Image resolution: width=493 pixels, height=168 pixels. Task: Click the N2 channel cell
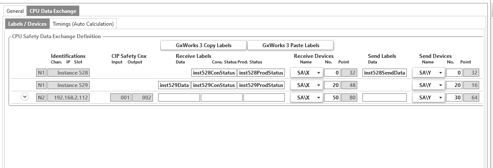(41, 98)
